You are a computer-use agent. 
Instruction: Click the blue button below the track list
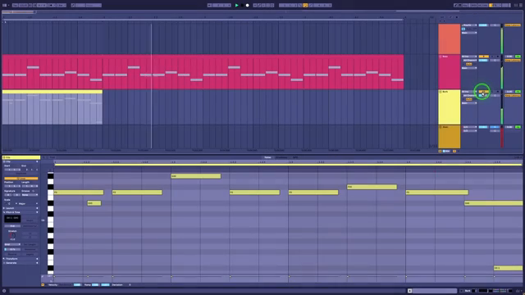(x=446, y=151)
